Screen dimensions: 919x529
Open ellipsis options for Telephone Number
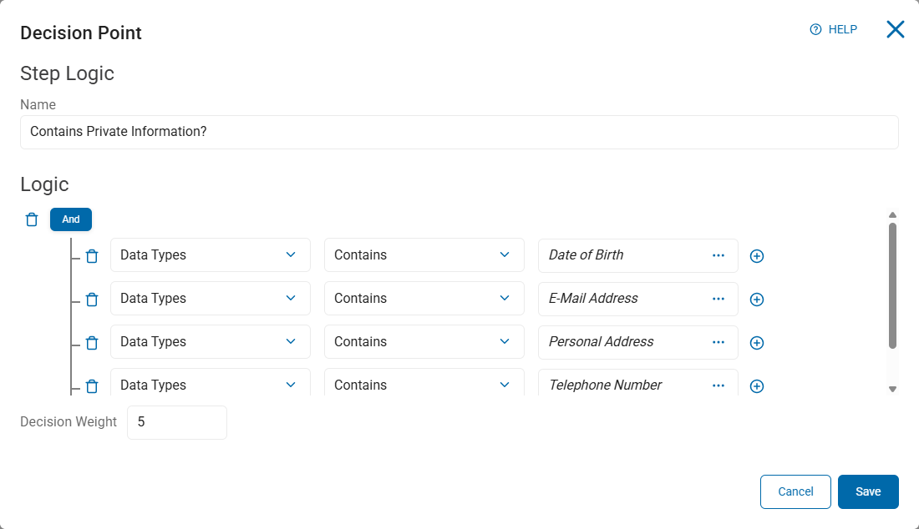[x=718, y=385]
